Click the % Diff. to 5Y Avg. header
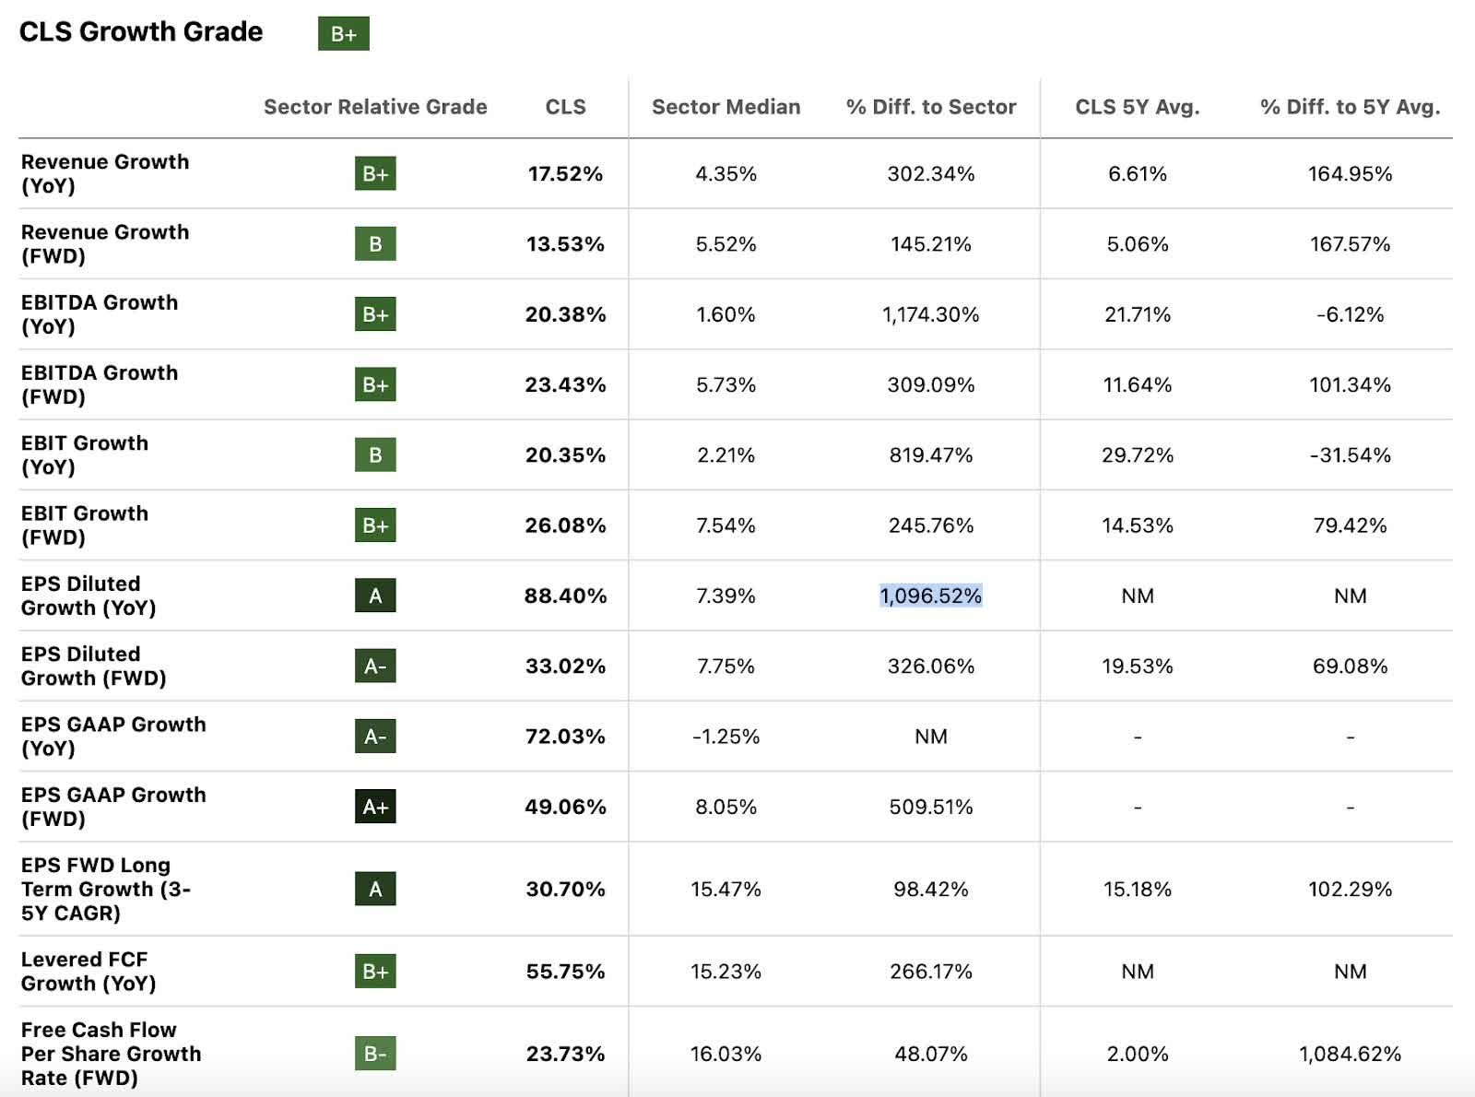Viewport: 1475px width, 1097px height. (x=1350, y=107)
